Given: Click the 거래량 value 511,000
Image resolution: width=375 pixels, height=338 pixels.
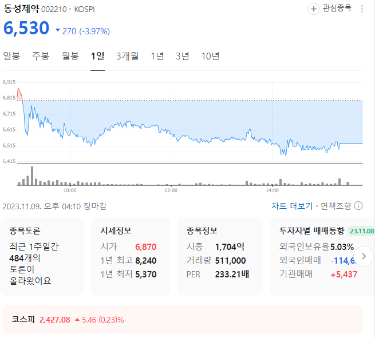Looking at the screenshot, I should [230, 261].
